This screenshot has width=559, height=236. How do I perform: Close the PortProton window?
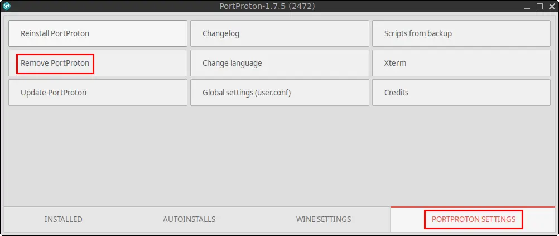551,7
